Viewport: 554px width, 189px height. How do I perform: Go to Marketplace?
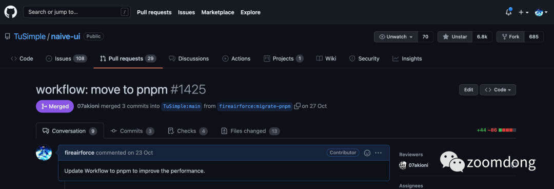coord(217,12)
